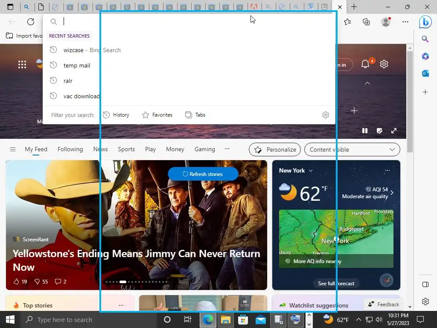Screen dimensions: 437x328
Task: Open the Collections icon in toolbar
Action: tap(366, 22)
